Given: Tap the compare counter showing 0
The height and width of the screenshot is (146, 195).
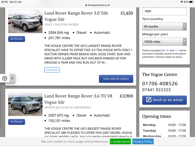Looking at the screenshot, I should coord(12,78).
